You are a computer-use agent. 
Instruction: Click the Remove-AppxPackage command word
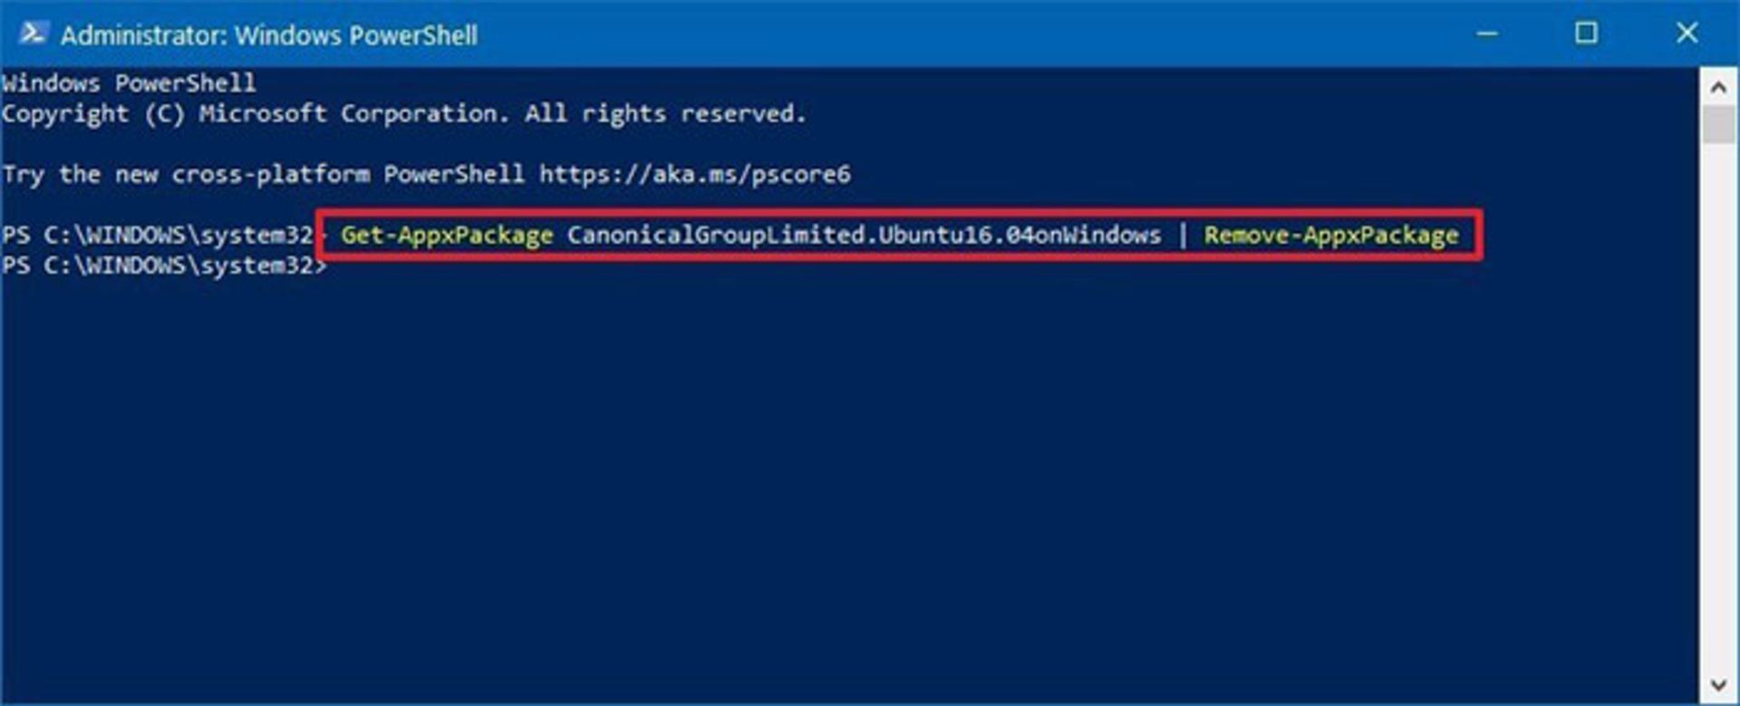click(1331, 236)
